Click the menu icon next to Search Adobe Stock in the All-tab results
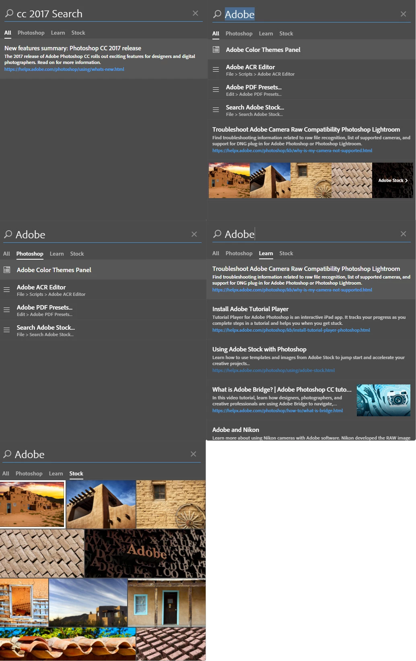Image resolution: width=416 pixels, height=661 pixels. (x=216, y=110)
